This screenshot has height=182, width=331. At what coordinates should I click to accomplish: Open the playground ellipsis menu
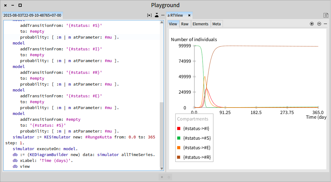[x=163, y=15]
